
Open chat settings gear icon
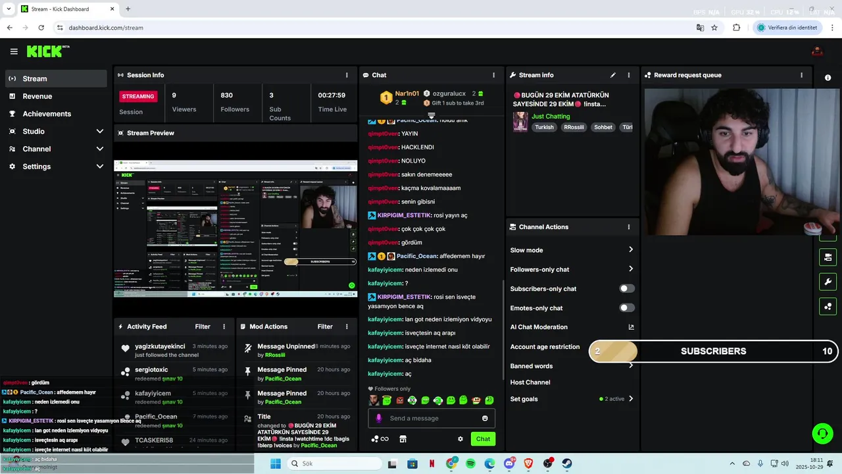tap(460, 439)
